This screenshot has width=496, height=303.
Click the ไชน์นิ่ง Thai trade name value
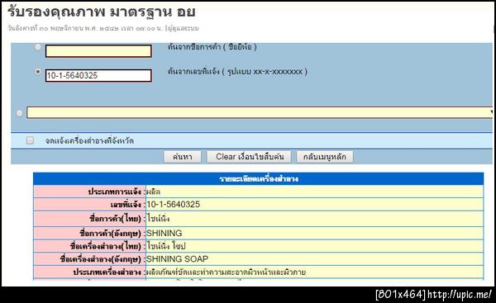159,219
